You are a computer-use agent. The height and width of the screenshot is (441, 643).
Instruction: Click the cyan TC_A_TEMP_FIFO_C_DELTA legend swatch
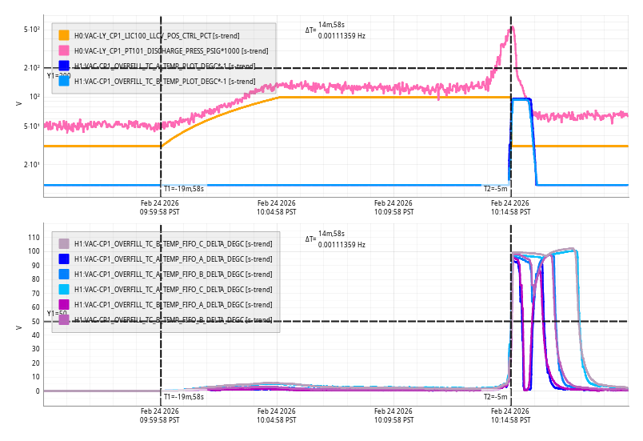(64, 289)
